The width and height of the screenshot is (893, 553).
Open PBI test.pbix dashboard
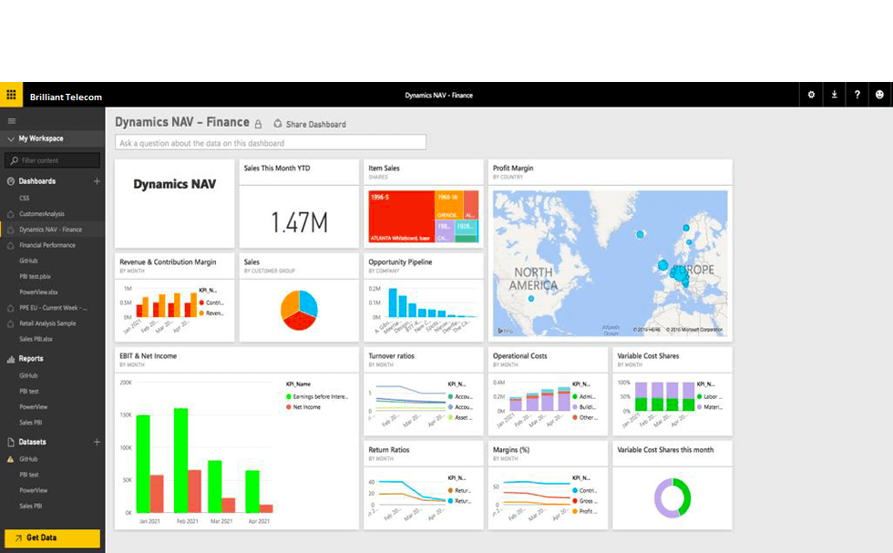coord(35,277)
